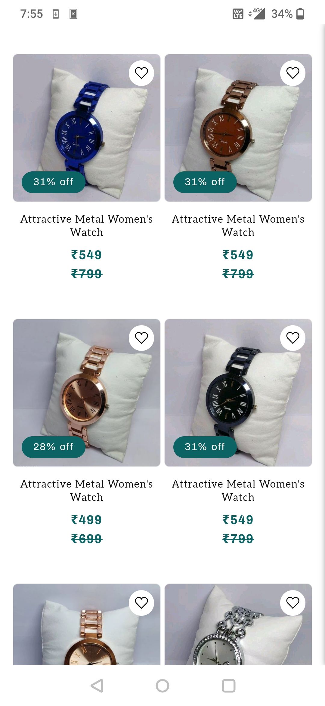Favorite the silver chain watch

293,603
